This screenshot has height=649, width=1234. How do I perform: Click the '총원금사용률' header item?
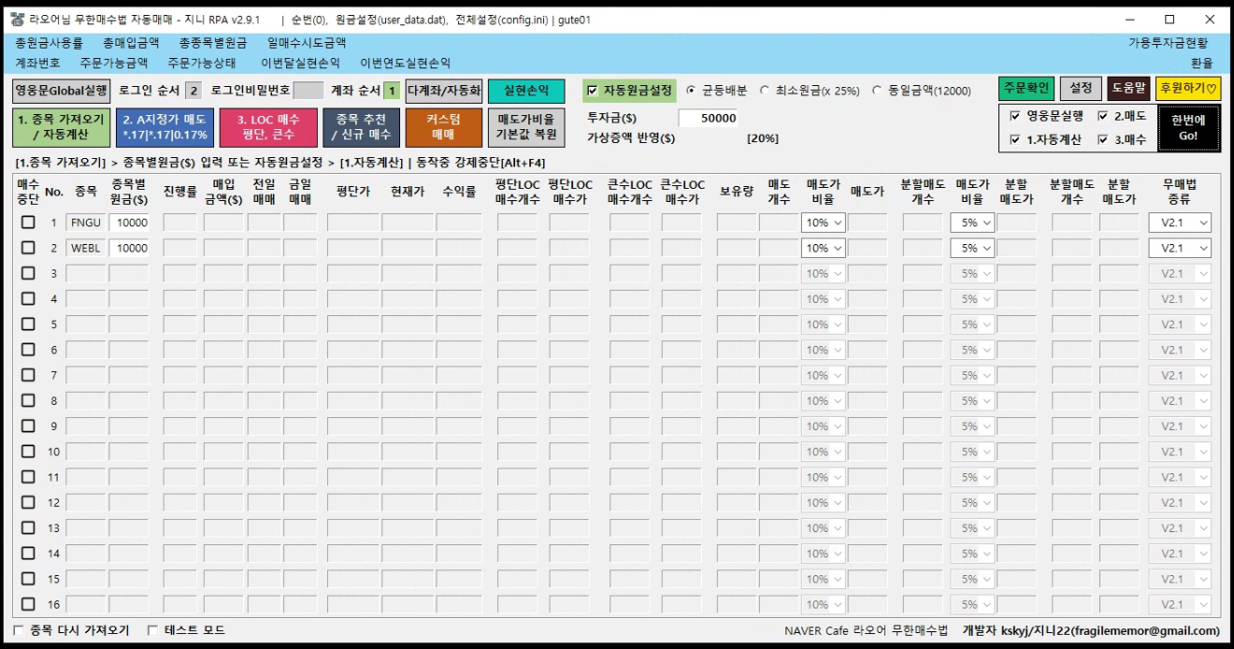(x=49, y=43)
